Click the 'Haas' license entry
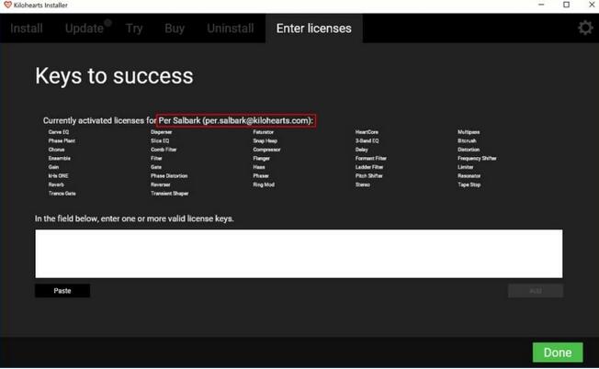The width and height of the screenshot is (599, 369). point(259,167)
